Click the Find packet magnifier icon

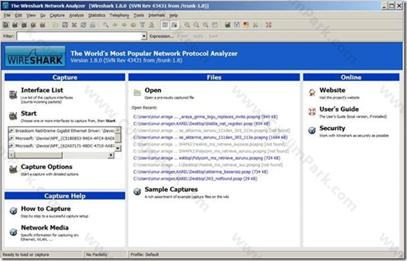click(x=106, y=25)
